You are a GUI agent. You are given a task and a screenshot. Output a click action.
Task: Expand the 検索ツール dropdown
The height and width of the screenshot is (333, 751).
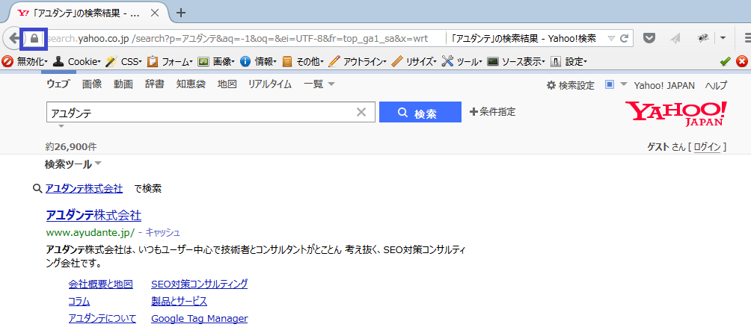pyautogui.click(x=73, y=165)
